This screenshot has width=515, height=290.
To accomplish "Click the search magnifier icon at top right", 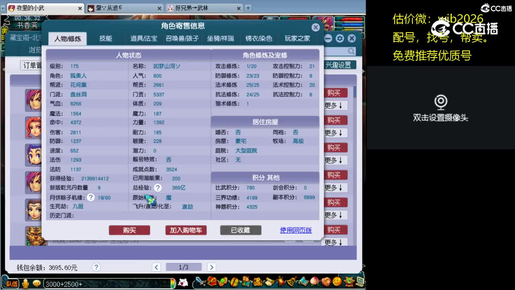I will click(350, 51).
